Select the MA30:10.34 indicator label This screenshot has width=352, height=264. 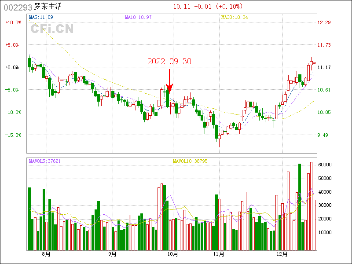click(235, 17)
